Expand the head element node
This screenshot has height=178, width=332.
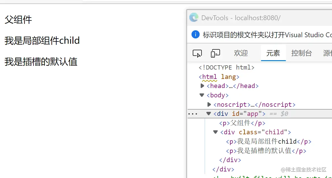[x=202, y=86]
